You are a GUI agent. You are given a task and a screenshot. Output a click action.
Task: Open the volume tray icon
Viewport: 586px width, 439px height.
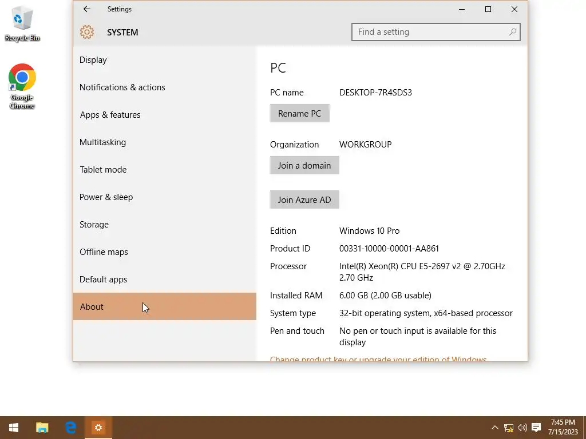(x=522, y=428)
